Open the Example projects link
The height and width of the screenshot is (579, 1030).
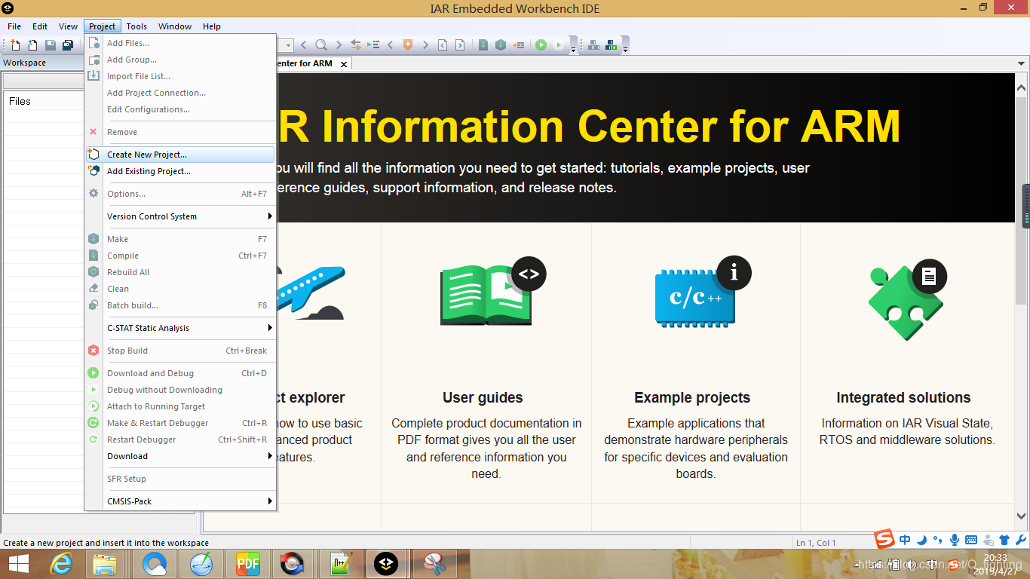(x=692, y=397)
